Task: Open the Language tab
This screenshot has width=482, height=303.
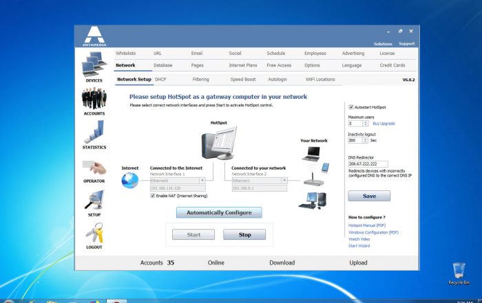Action: pos(352,65)
